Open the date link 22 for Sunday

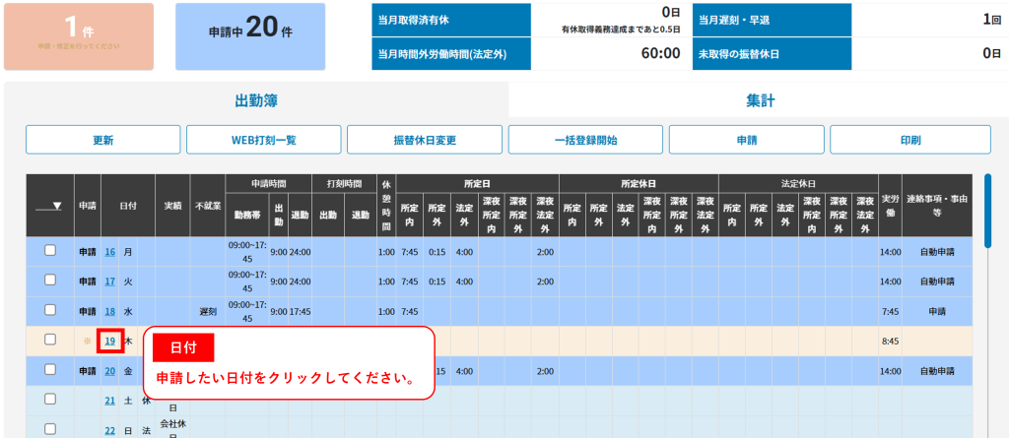click(110, 430)
